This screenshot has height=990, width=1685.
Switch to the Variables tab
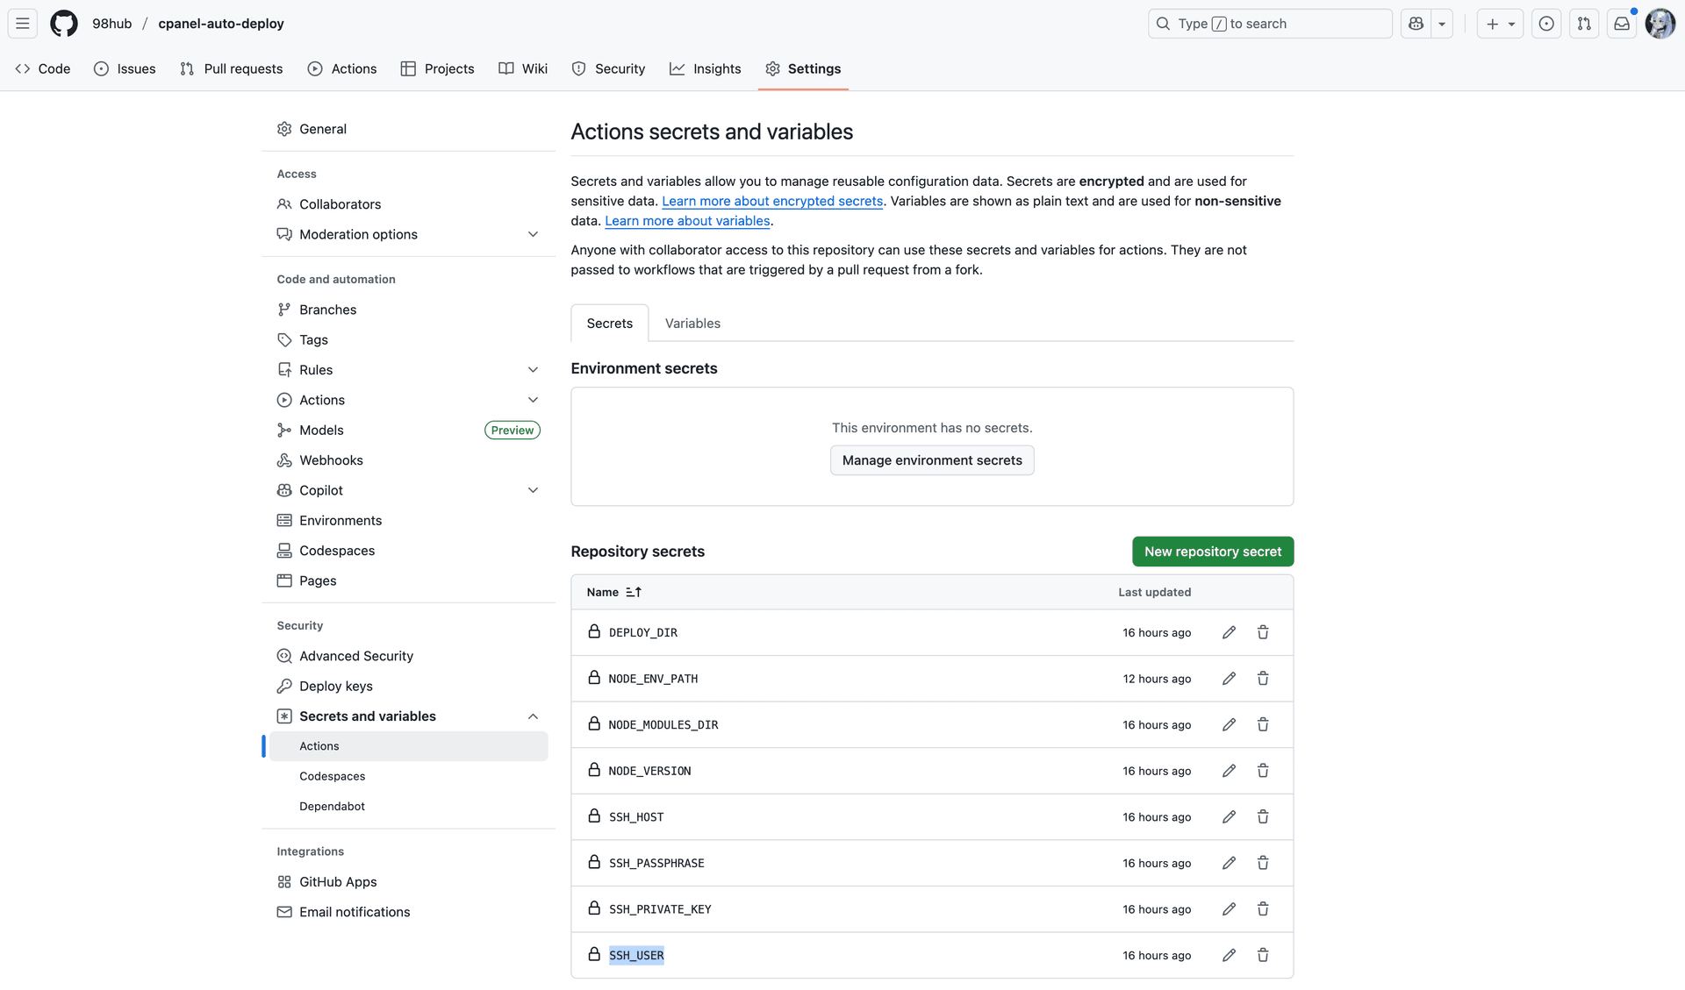pos(692,323)
